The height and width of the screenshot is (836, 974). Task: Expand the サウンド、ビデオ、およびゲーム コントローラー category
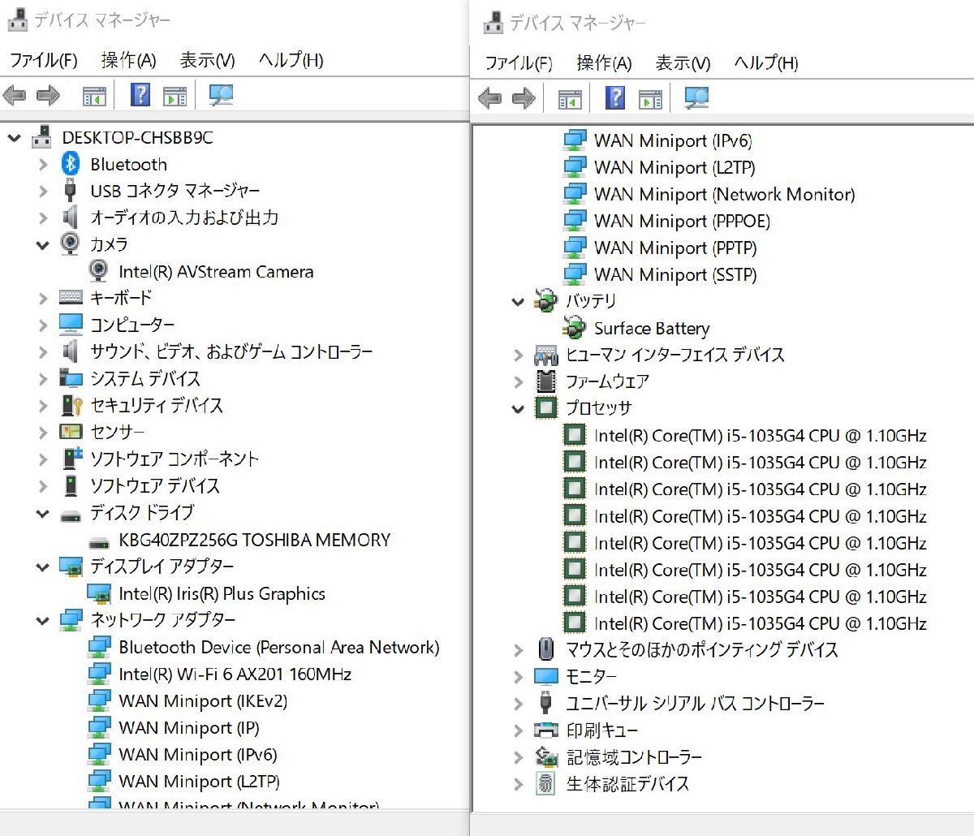click(43, 352)
